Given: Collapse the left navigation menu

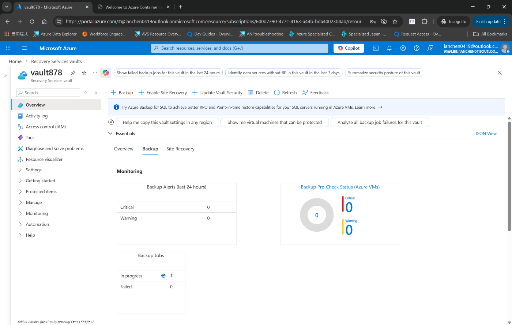Looking at the screenshot, I should tap(96, 93).
